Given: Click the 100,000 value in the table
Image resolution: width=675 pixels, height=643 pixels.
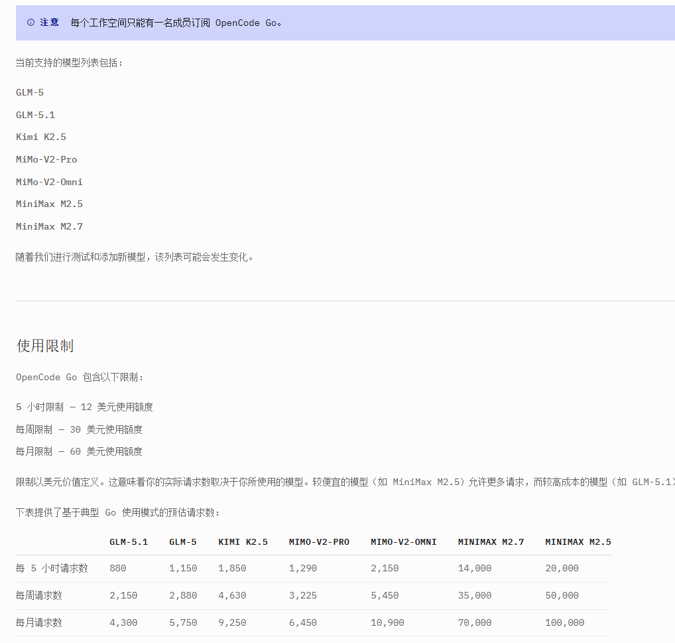Looking at the screenshot, I should [564, 622].
